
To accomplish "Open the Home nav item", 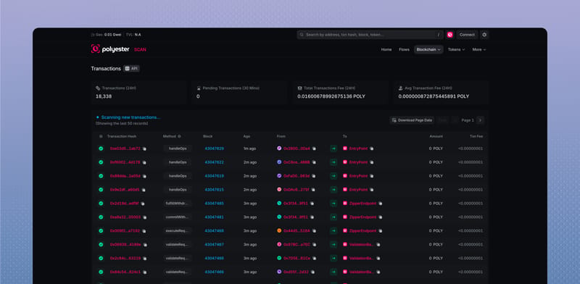I will pos(386,49).
